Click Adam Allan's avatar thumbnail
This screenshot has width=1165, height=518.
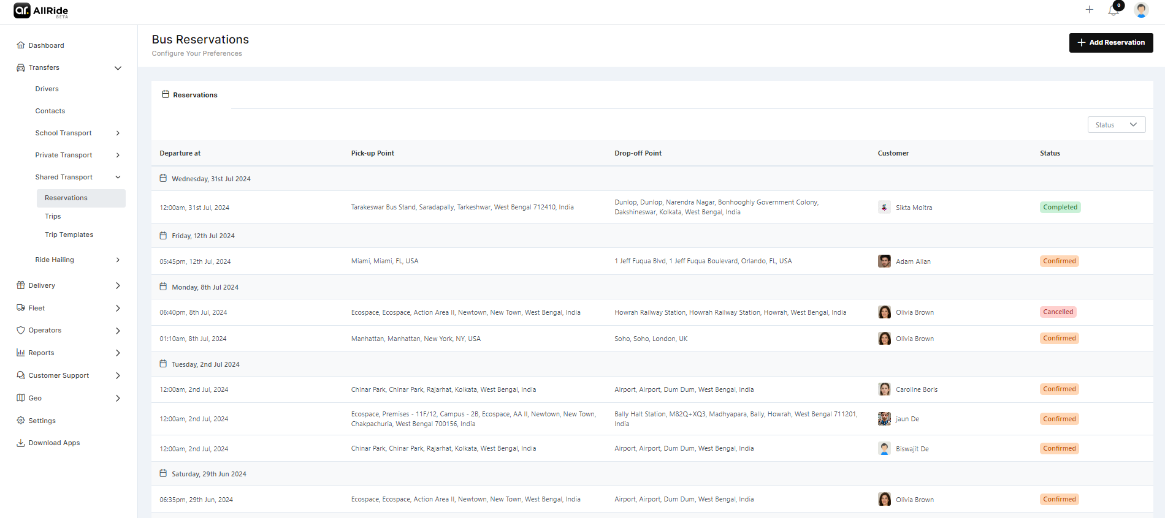pos(884,261)
